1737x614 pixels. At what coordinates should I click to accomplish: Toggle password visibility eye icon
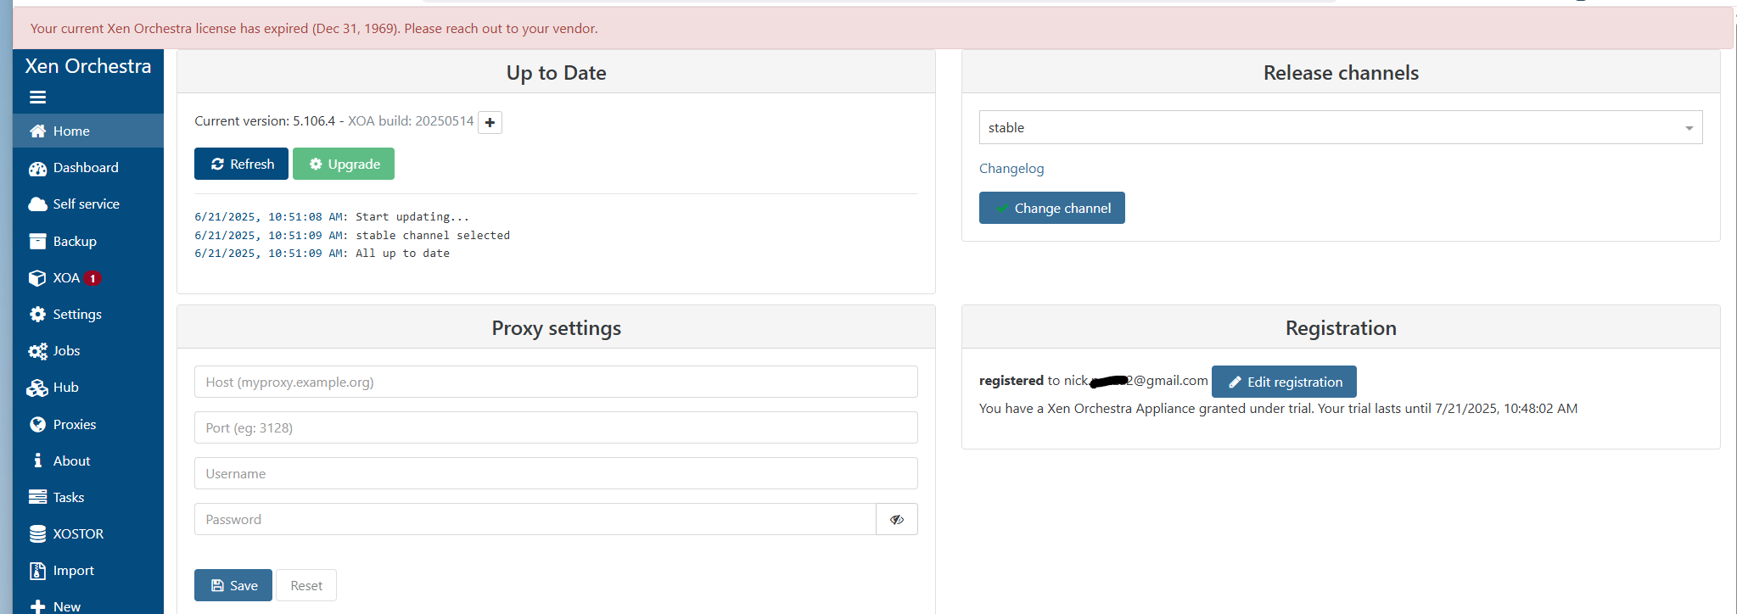[x=897, y=519]
